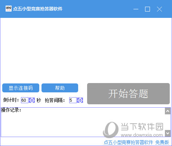
Task: Click the 操作记录: heading text
Action: 11,110
